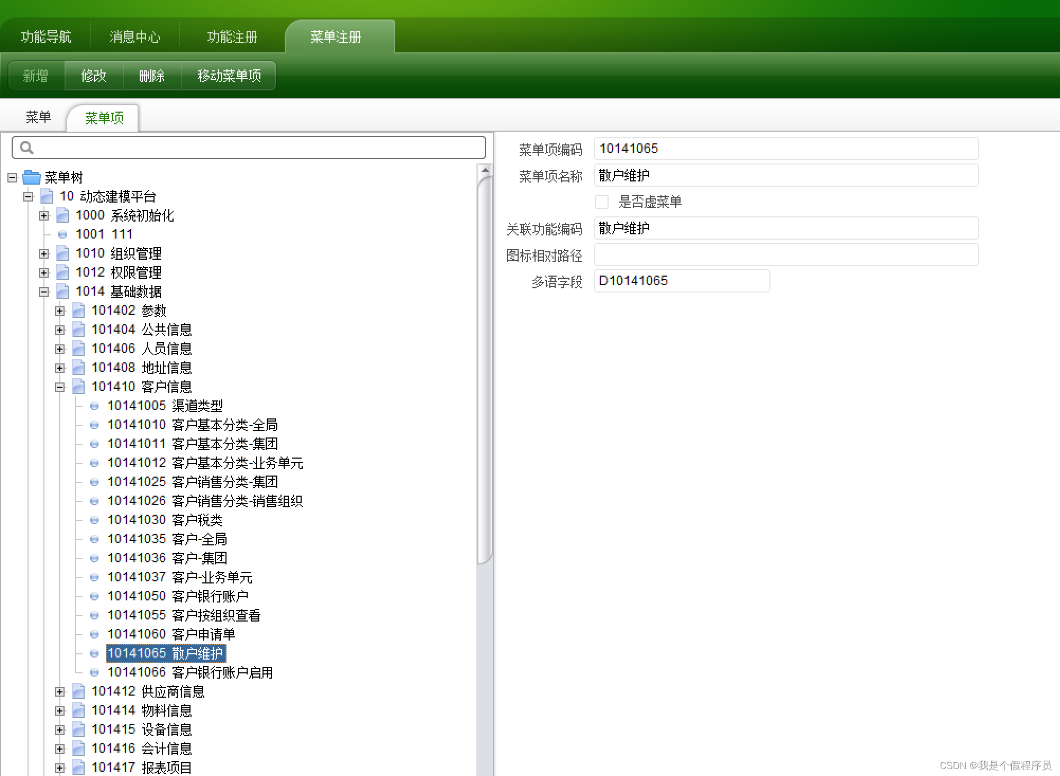Screen dimensions: 1060x776
Task: Click the page icon beside 101408 地址信息
Action: tap(78, 368)
